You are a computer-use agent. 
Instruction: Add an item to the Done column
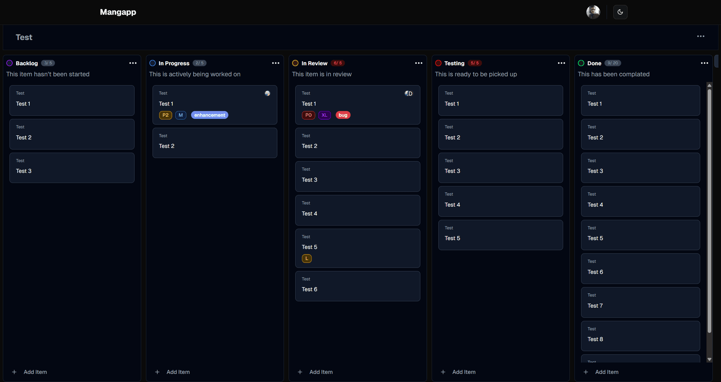tap(601, 372)
